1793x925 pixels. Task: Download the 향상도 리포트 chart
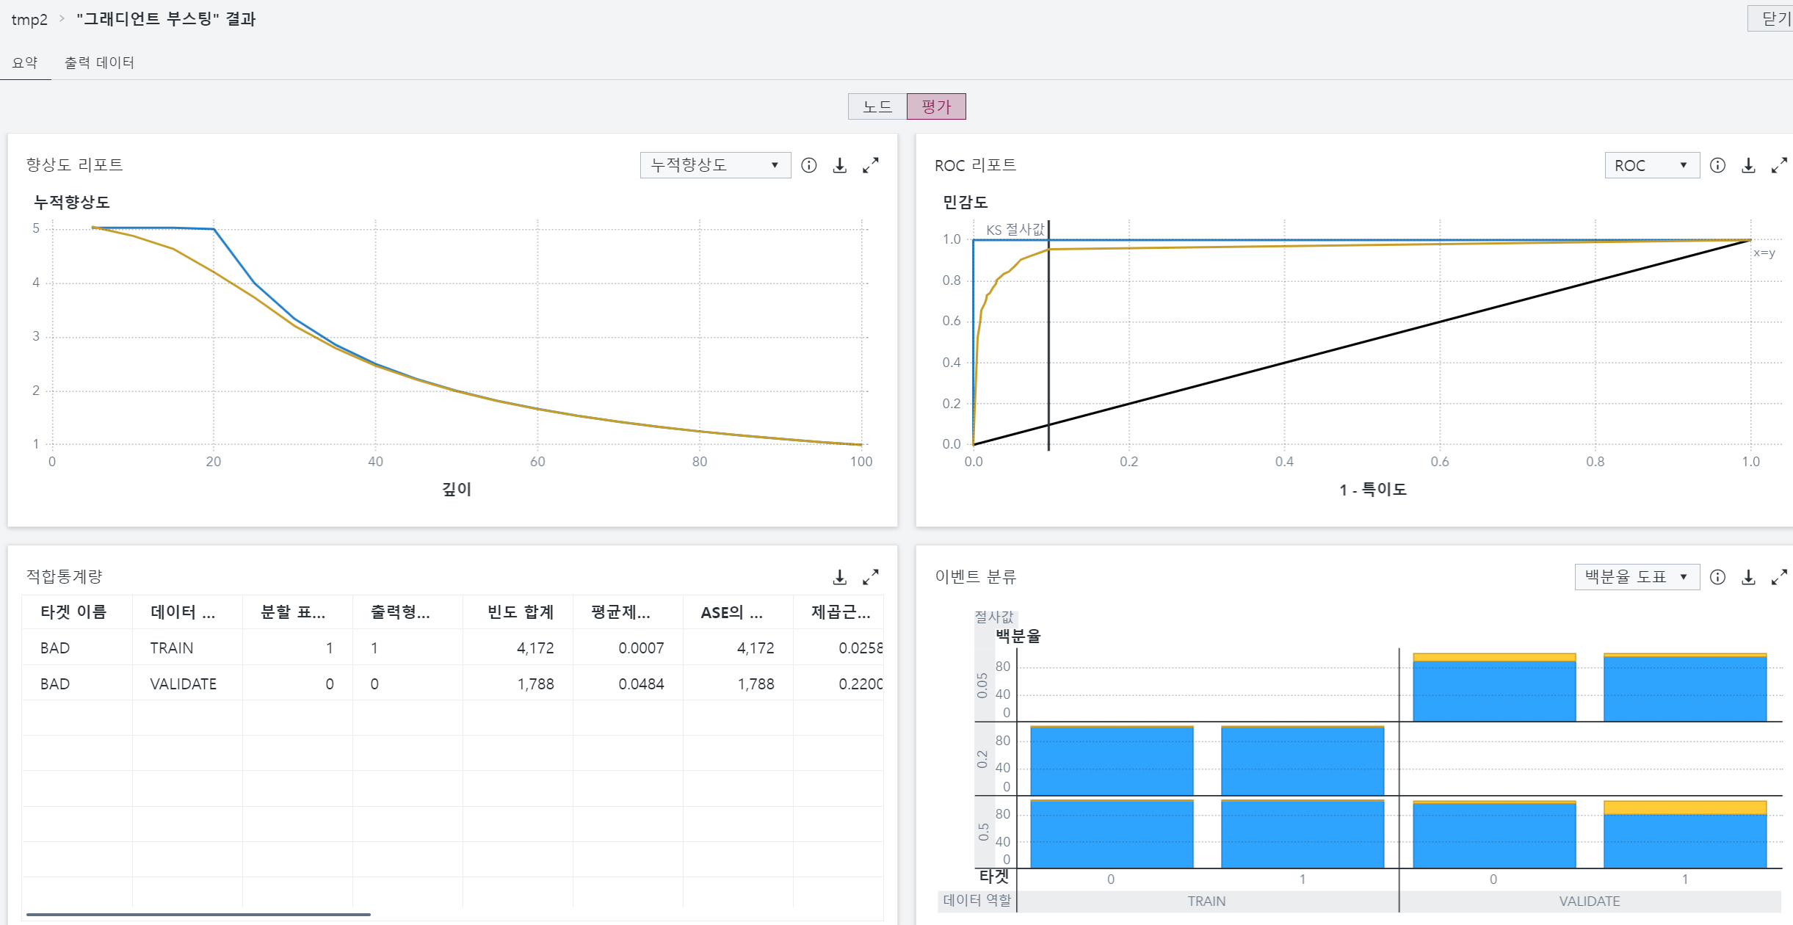tap(839, 166)
